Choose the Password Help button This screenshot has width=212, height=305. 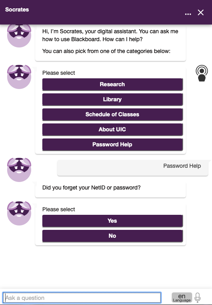(x=112, y=144)
